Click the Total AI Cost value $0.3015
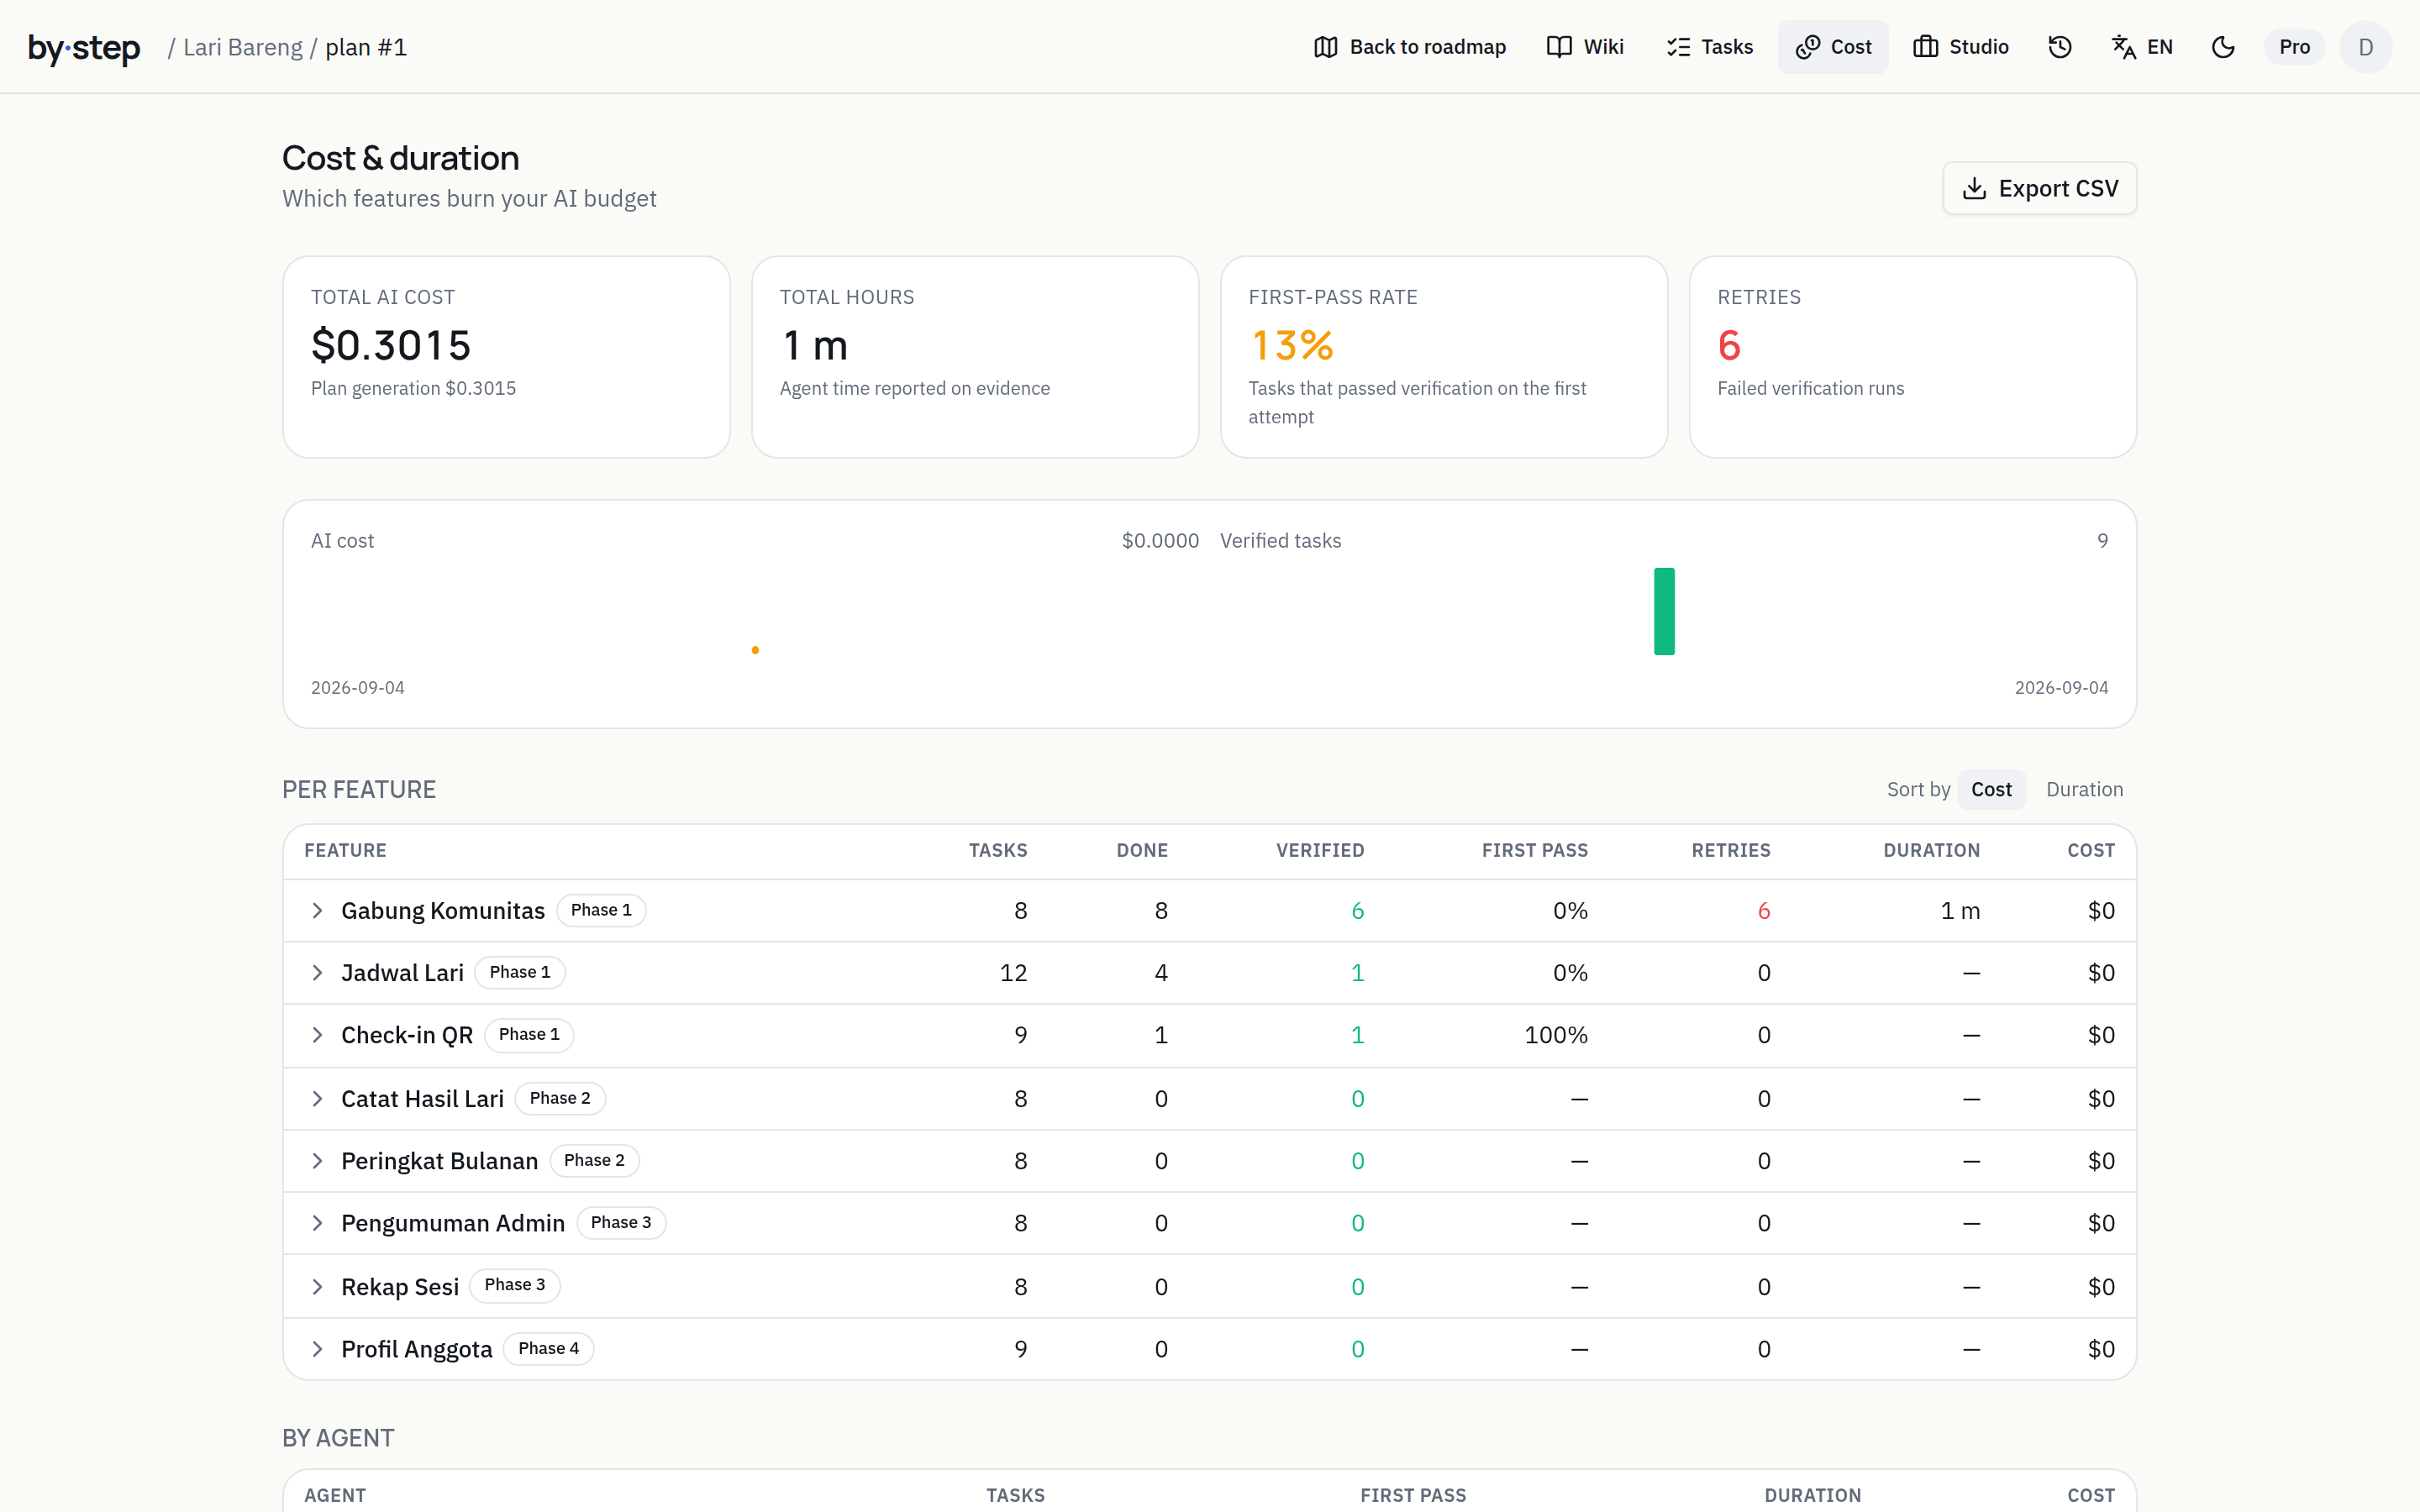This screenshot has width=2420, height=1512. pyautogui.click(x=391, y=345)
